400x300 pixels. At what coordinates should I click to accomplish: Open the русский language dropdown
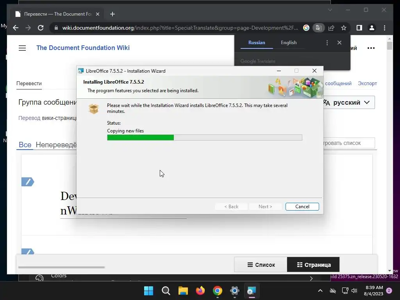point(349,103)
